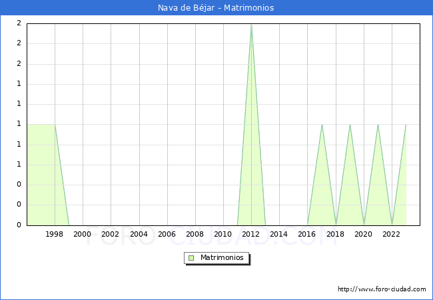This screenshot has height=300, width=433.
Task: Click the 2019 peak data point
Action: [350, 125]
